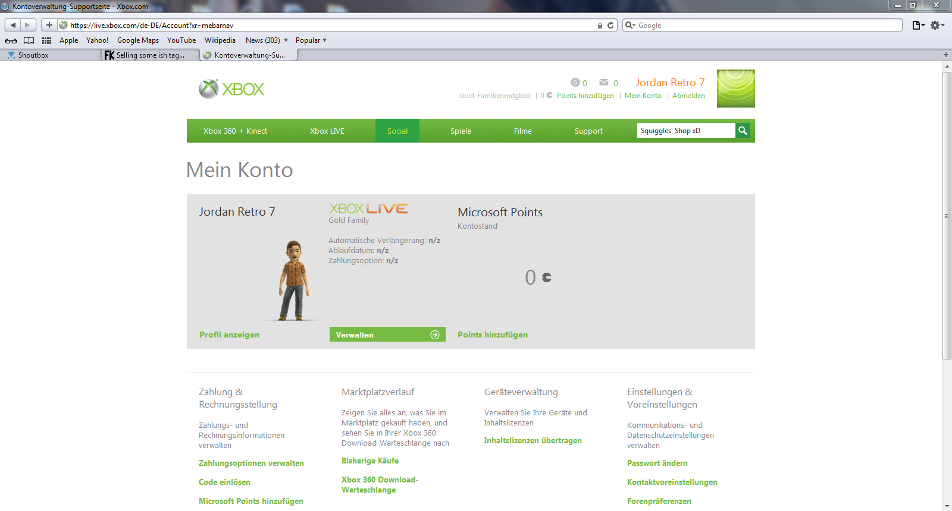Click the scrollbar up arrow
This screenshot has height=511, width=952.
(x=947, y=66)
